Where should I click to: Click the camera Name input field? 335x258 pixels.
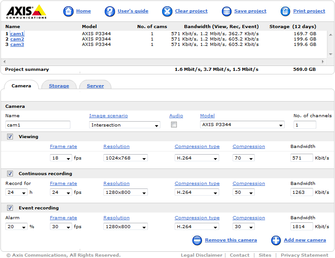[38, 125]
